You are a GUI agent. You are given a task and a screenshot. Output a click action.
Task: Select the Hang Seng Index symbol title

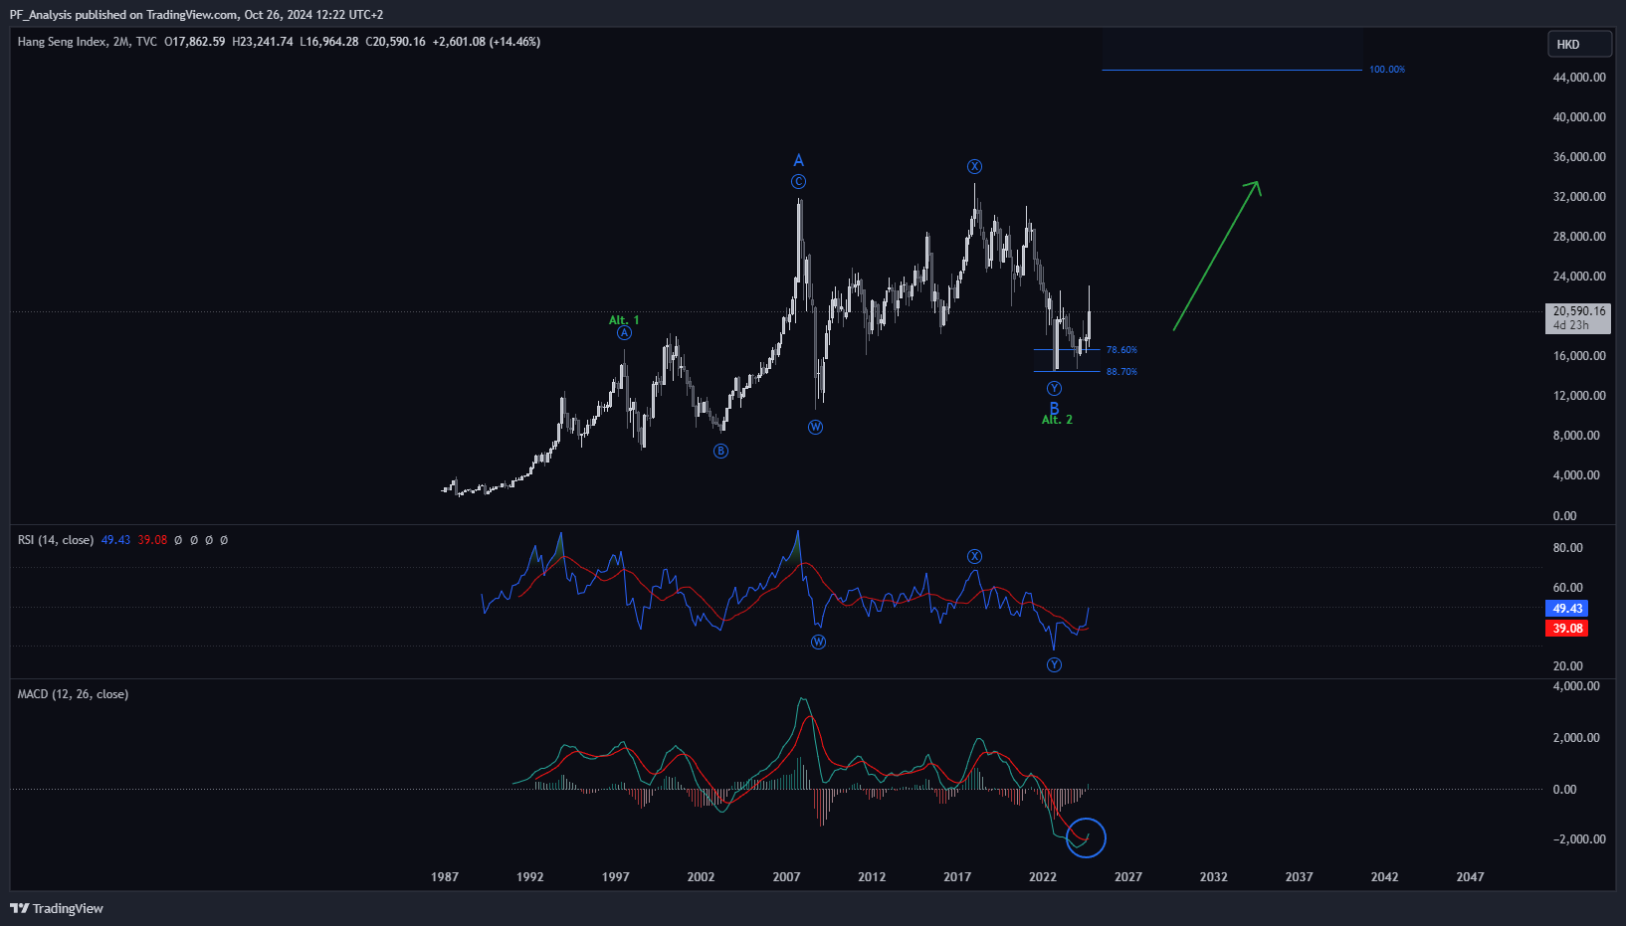click(x=61, y=42)
